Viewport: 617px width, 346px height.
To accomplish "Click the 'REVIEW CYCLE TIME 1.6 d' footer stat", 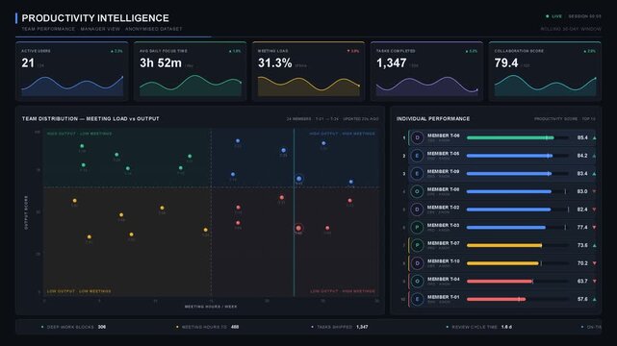I will coord(479,327).
